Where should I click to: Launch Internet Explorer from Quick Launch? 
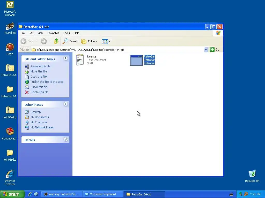click(x=31, y=194)
